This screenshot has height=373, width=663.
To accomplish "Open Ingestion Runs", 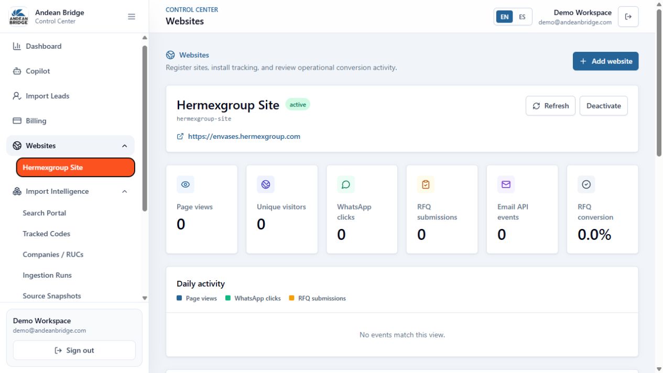I will coord(47,275).
